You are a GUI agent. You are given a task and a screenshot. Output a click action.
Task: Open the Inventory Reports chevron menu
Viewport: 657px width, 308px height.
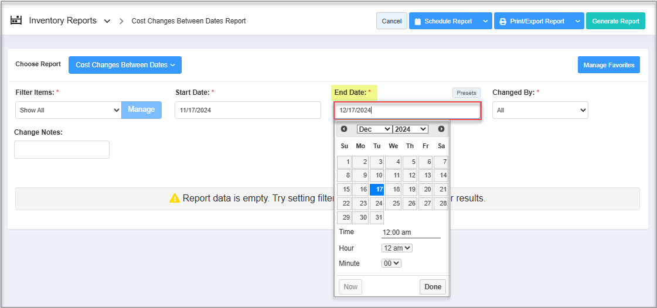coord(107,21)
